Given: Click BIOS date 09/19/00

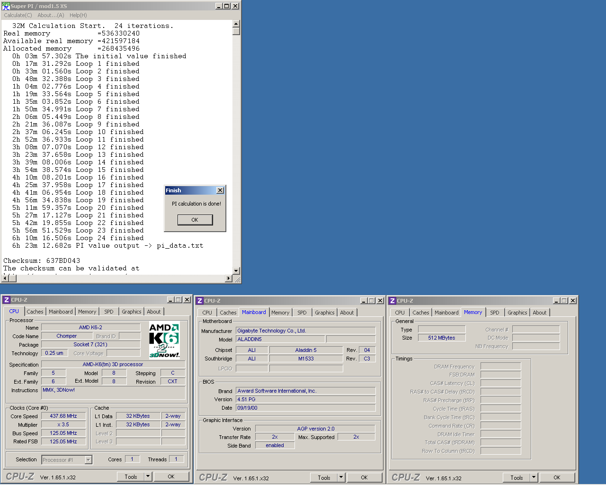Looking at the screenshot, I should point(305,408).
